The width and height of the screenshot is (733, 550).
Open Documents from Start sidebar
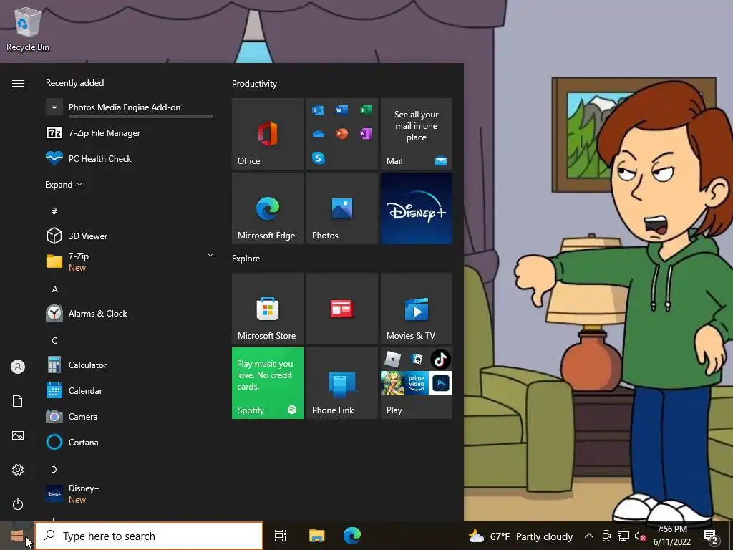pos(18,401)
